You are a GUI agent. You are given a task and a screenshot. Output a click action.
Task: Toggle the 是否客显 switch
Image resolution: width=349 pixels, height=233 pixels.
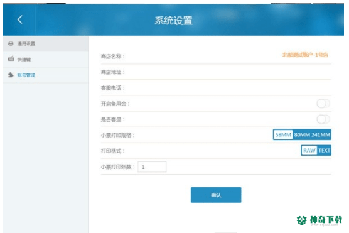click(x=323, y=119)
